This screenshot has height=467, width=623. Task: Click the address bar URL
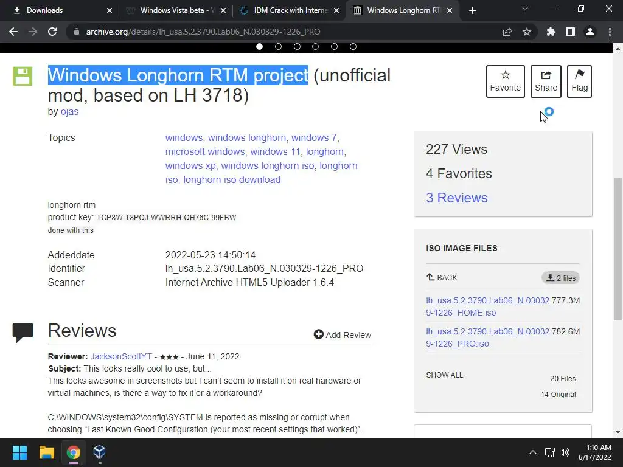[203, 32]
